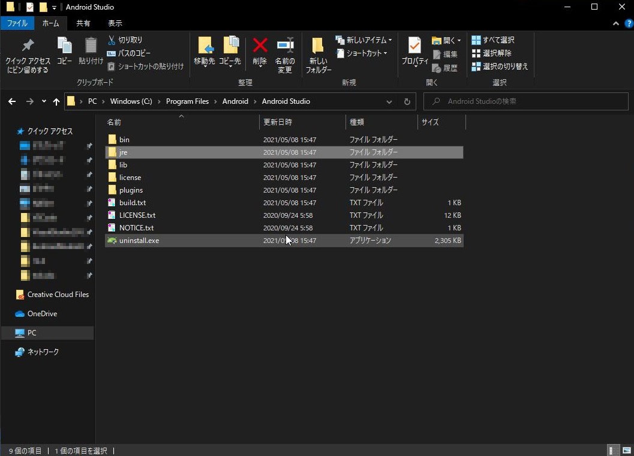Switch to details view icon in status bar
This screenshot has width=634, height=456.
[x=612, y=451]
